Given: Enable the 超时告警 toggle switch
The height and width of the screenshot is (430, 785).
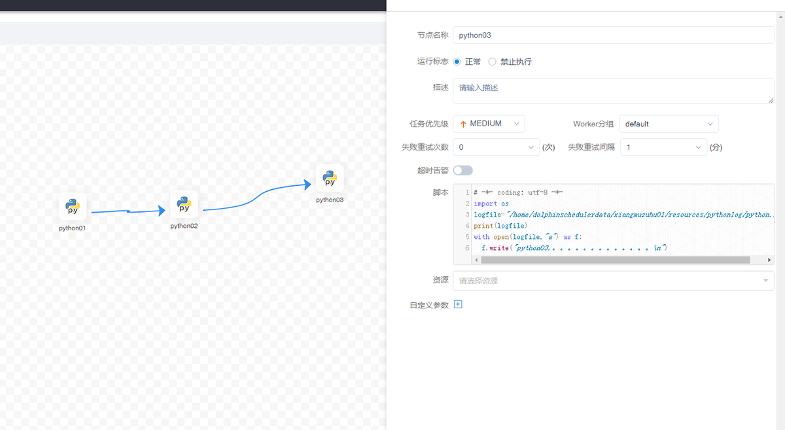Looking at the screenshot, I should click(462, 170).
